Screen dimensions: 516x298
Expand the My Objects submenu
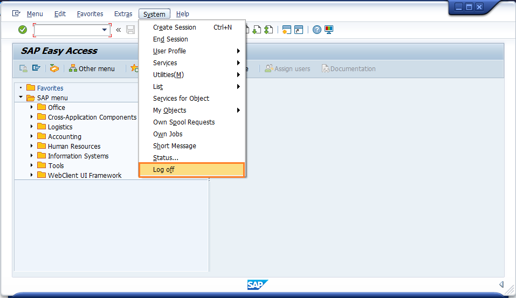(x=192, y=110)
